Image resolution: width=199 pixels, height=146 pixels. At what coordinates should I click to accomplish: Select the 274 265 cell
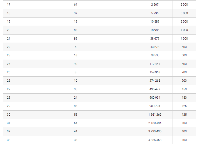pos(155,81)
